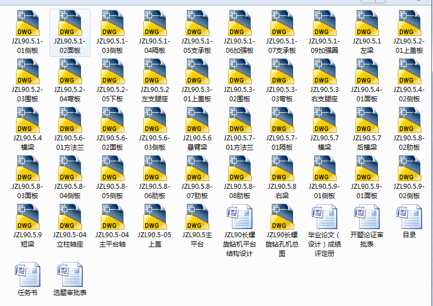433x306 pixels.
Task: Select the JZL90.5.7-01方法兰 drawing icon
Action: 240,120
